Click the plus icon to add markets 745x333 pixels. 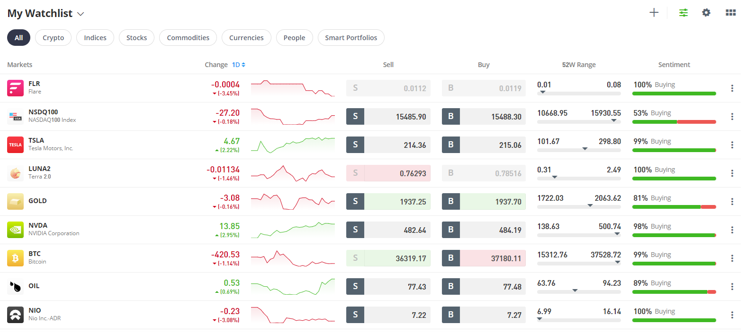click(654, 13)
